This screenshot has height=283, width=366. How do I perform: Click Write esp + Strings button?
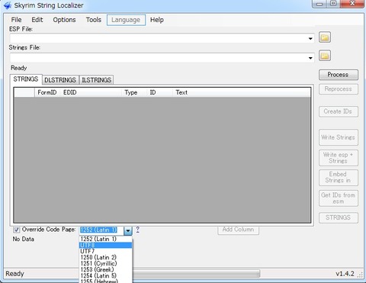click(x=339, y=158)
